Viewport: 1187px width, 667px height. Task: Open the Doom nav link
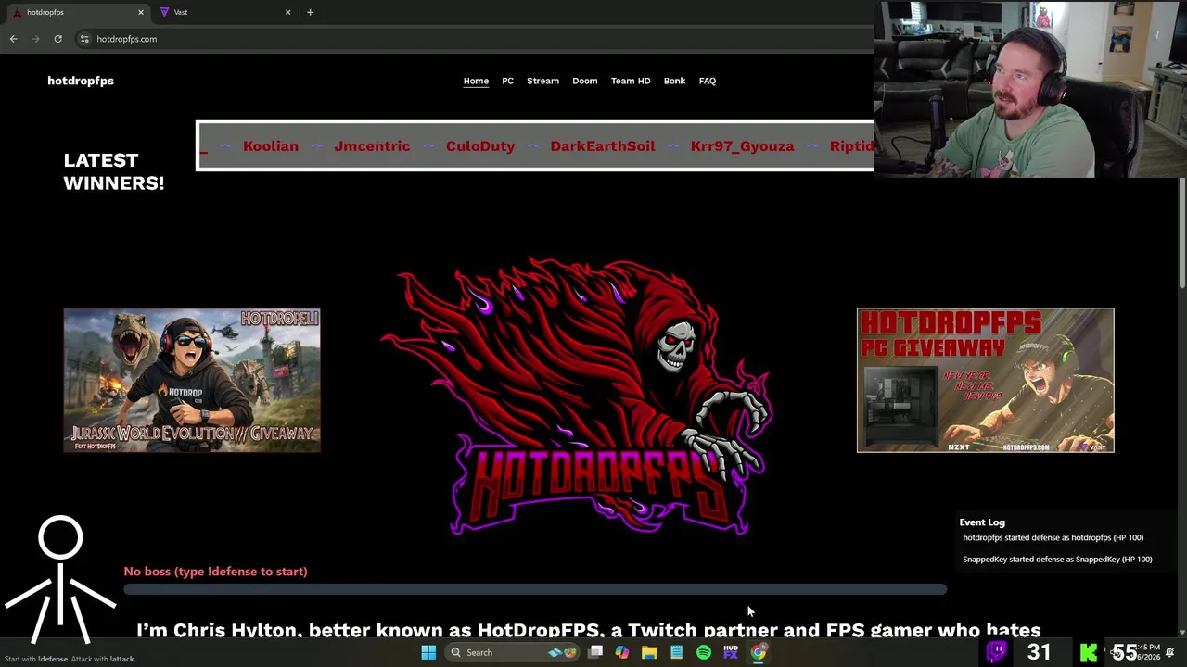click(x=584, y=81)
